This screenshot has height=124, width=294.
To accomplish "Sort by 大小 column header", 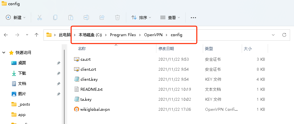I will [x=248, y=49].
